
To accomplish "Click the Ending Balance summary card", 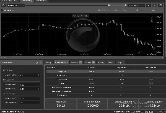I will [x=123, y=104].
